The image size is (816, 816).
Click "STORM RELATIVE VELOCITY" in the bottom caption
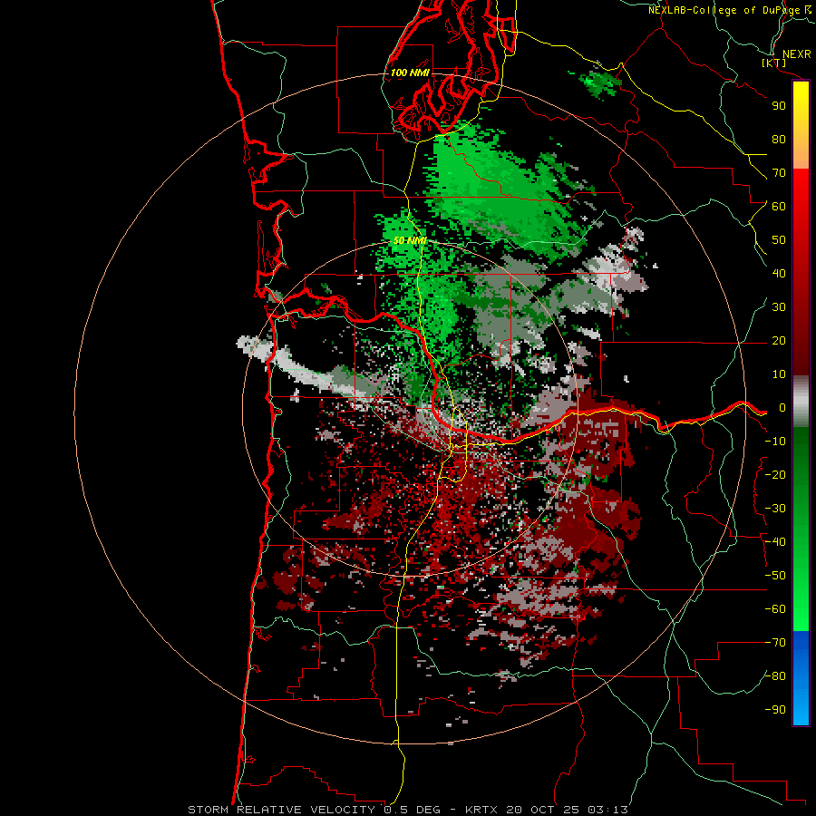click(282, 810)
